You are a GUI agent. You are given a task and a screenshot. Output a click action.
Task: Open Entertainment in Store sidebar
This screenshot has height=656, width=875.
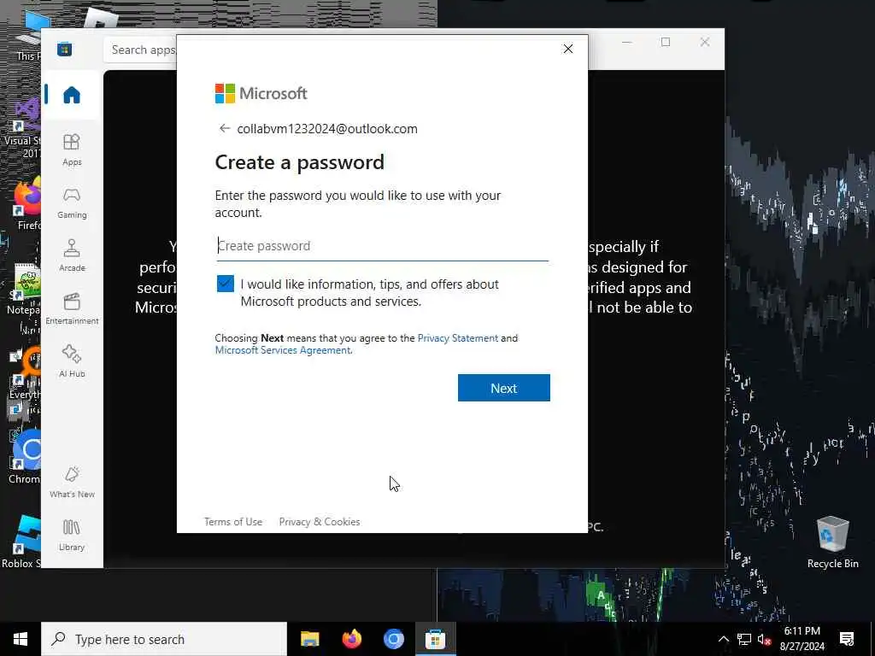pos(72,308)
